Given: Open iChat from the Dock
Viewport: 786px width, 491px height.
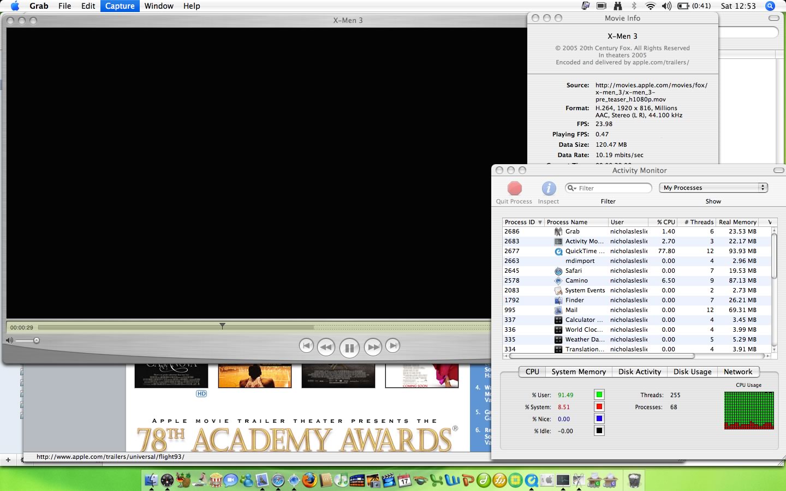Looking at the screenshot, I should click(231, 481).
